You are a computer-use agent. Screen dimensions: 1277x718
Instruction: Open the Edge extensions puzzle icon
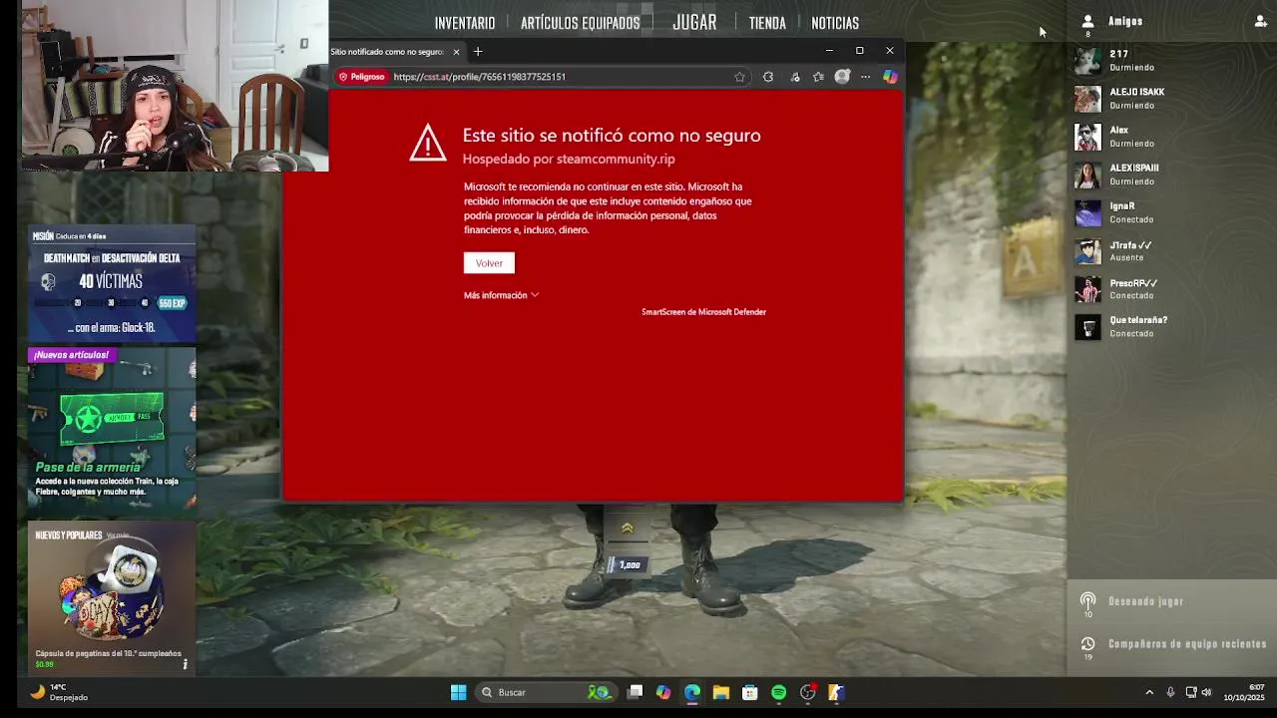[768, 77]
